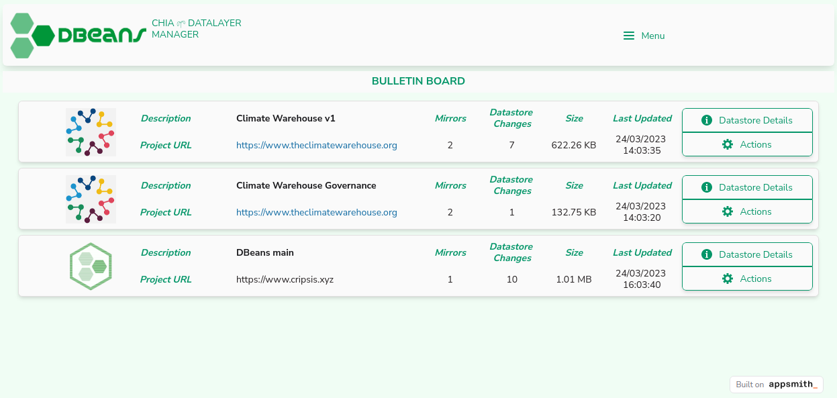Viewport: 837px width, 398px height.
Task: Click gear icon in DBeans main row
Action: 728,279
